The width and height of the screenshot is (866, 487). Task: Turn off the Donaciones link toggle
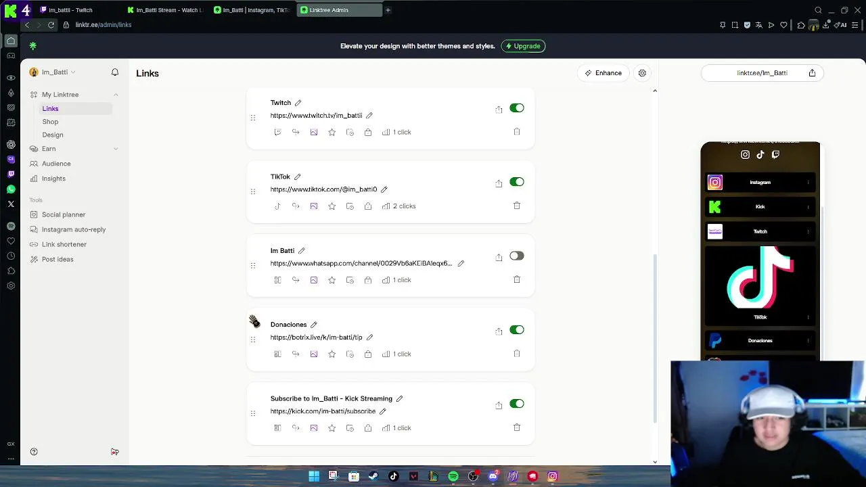(x=517, y=330)
